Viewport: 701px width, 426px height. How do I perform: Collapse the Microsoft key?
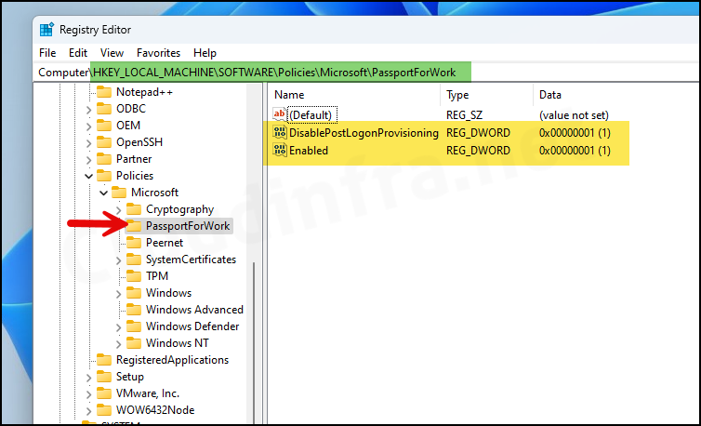click(104, 193)
